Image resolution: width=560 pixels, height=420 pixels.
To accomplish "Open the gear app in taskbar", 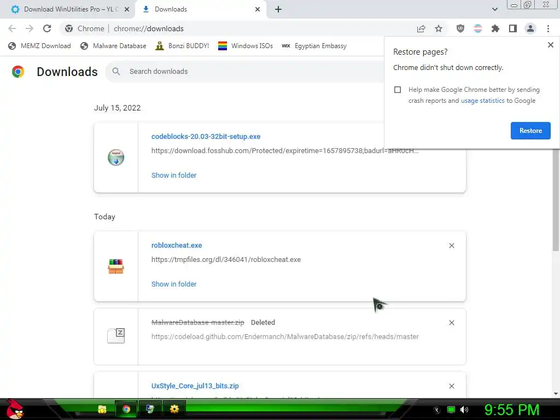I will (x=174, y=409).
